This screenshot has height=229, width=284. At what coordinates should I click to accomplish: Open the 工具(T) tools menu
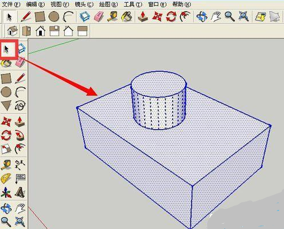133,4
